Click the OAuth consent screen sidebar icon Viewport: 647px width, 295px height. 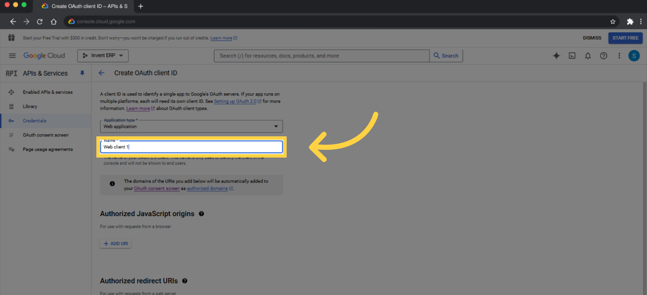pos(11,135)
